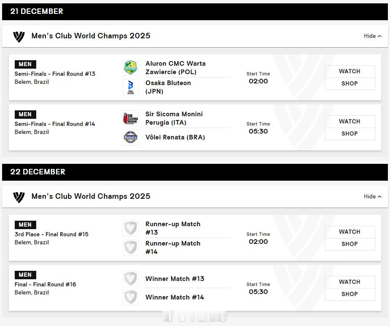Open the Osaka Bluteon (JPN) team name link
Image resolution: width=390 pixels, height=326 pixels.
click(x=168, y=87)
